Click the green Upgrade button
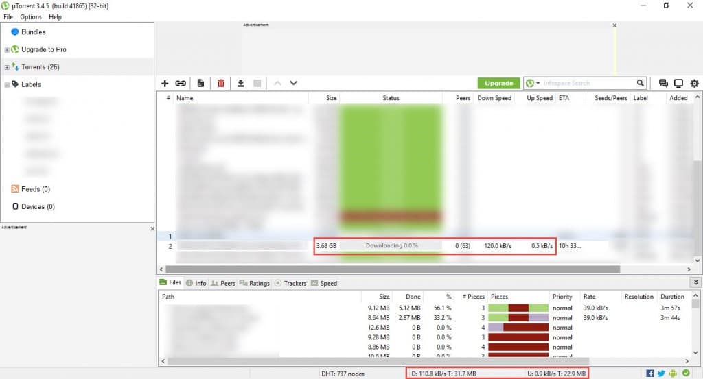 (498, 83)
